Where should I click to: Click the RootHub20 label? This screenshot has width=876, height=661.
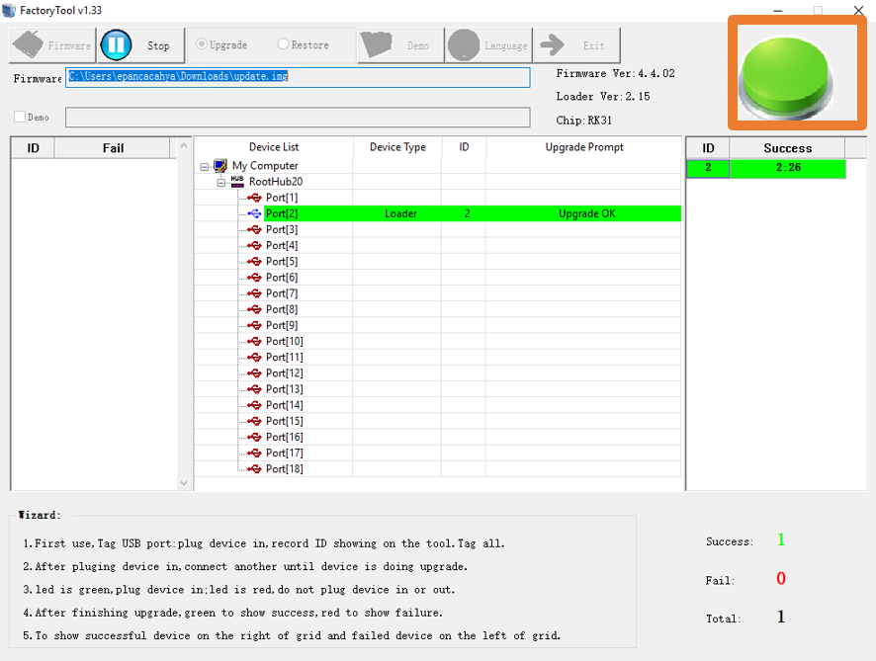(x=276, y=182)
